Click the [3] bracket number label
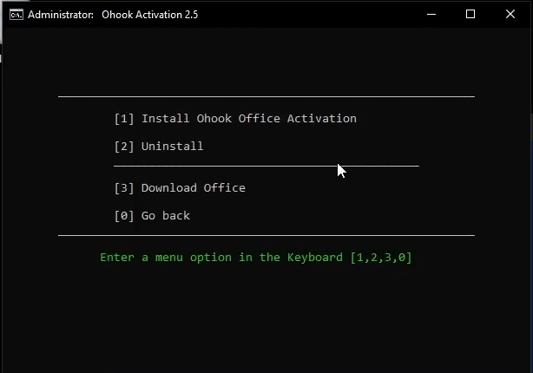The image size is (533, 373). [x=124, y=187]
